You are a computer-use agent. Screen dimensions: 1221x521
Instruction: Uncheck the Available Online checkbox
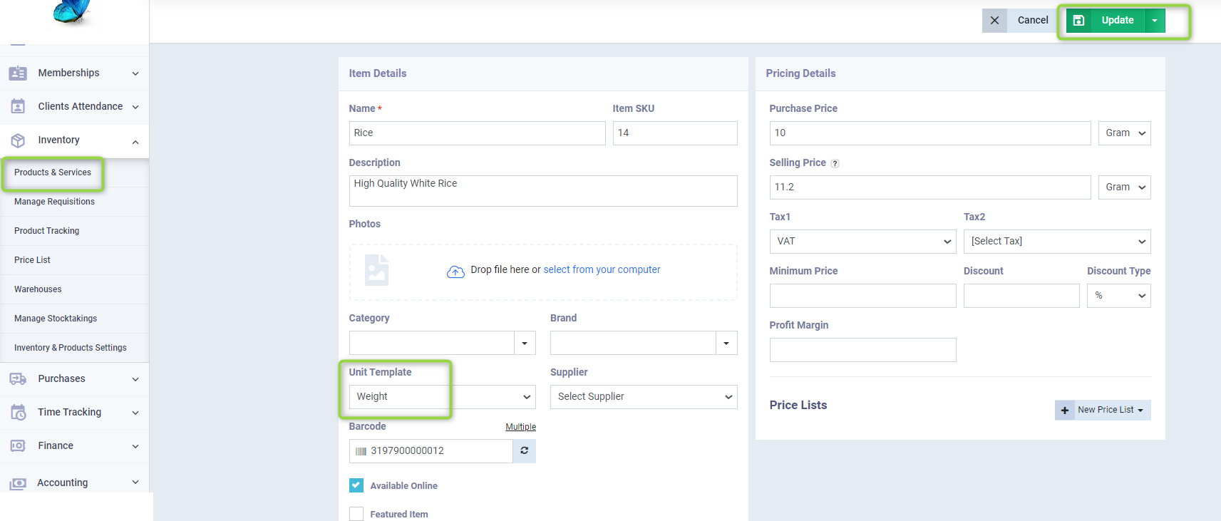pos(356,485)
